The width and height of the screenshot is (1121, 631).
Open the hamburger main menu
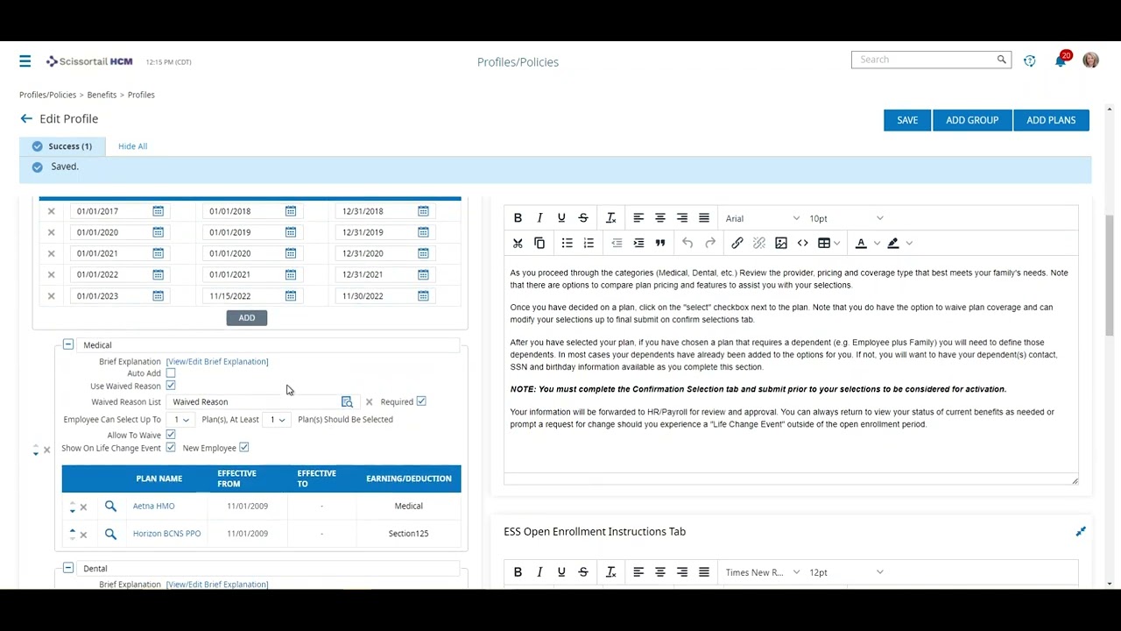point(25,61)
